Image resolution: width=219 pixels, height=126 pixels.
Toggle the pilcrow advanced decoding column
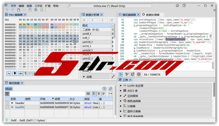(25, 74)
